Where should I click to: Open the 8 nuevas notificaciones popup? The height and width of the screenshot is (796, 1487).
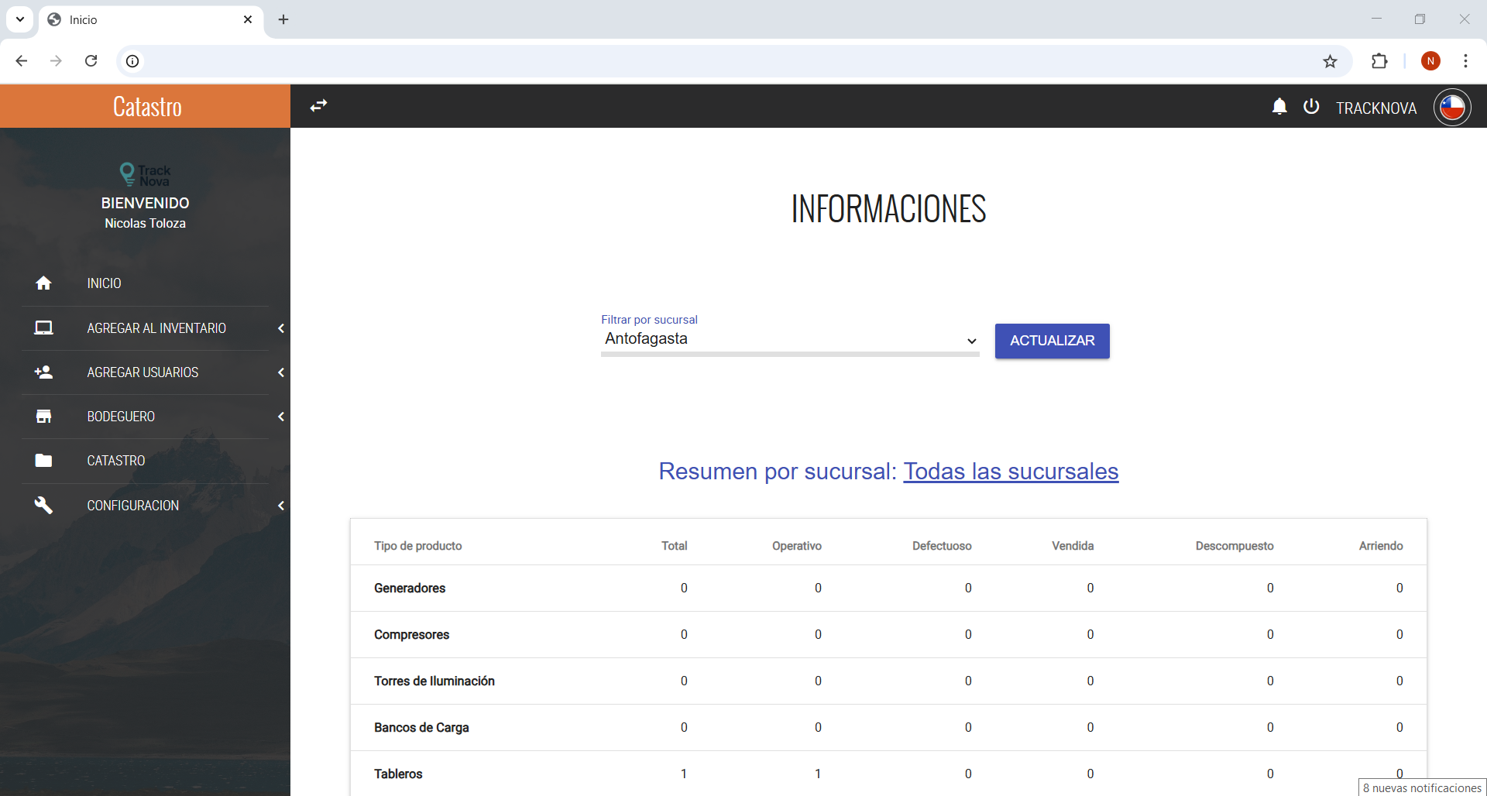(x=1422, y=787)
